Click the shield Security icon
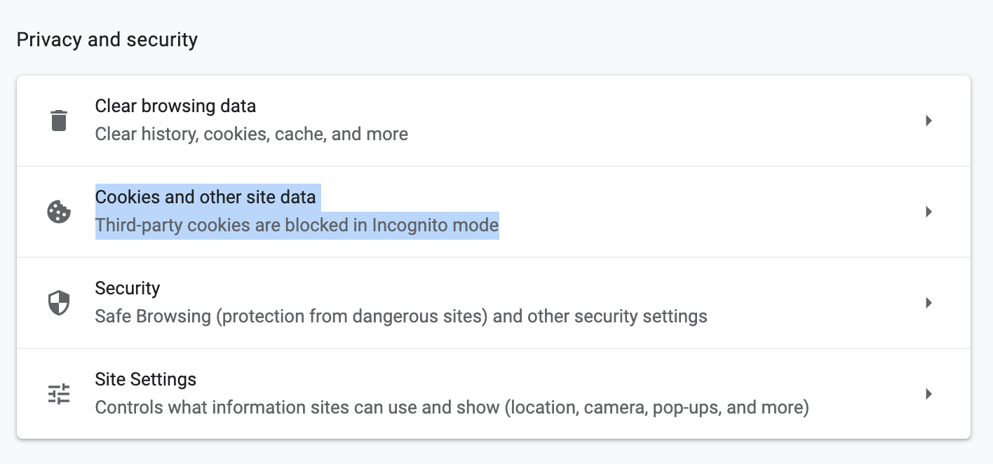The width and height of the screenshot is (993, 464). [59, 303]
